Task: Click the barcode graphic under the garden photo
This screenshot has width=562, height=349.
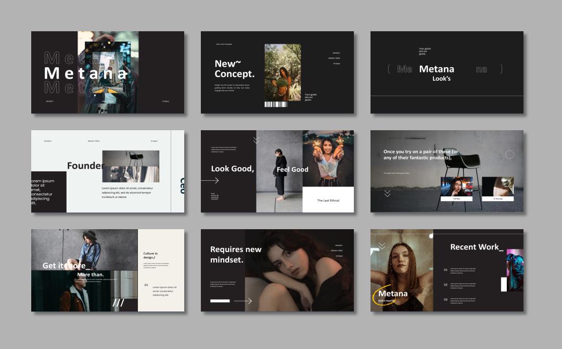Action: (276, 104)
